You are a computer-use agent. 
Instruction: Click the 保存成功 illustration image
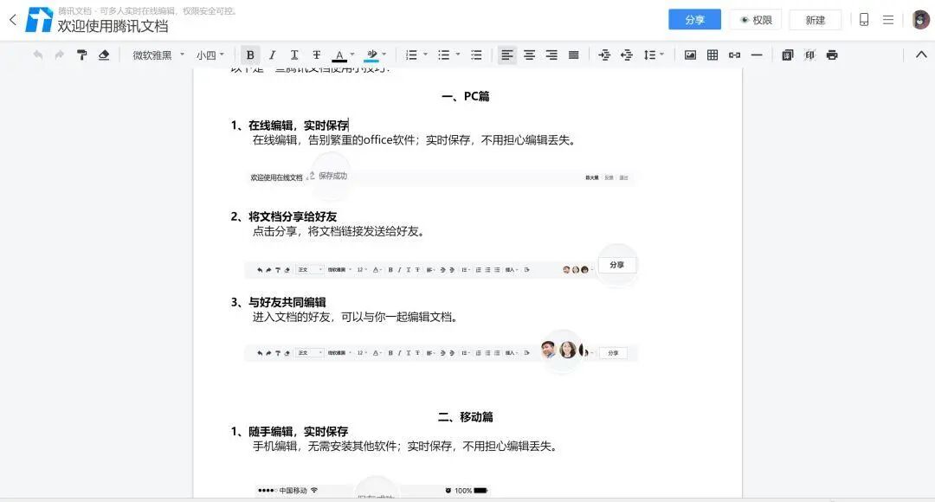(442, 177)
